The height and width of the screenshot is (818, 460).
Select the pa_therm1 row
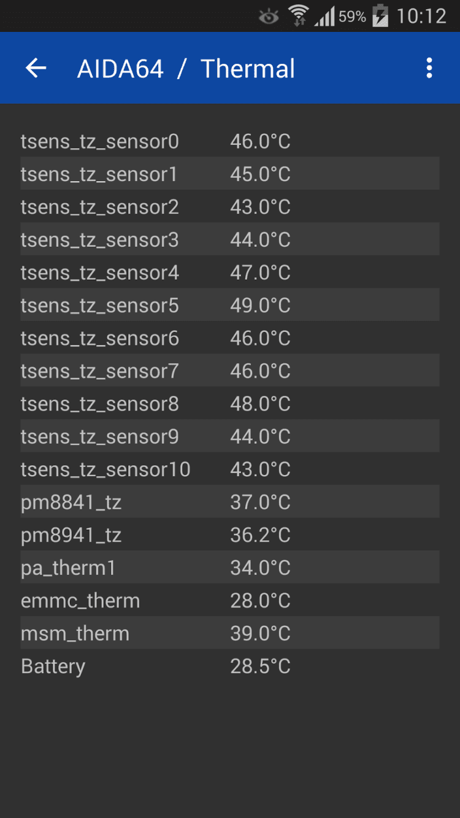tap(229, 568)
